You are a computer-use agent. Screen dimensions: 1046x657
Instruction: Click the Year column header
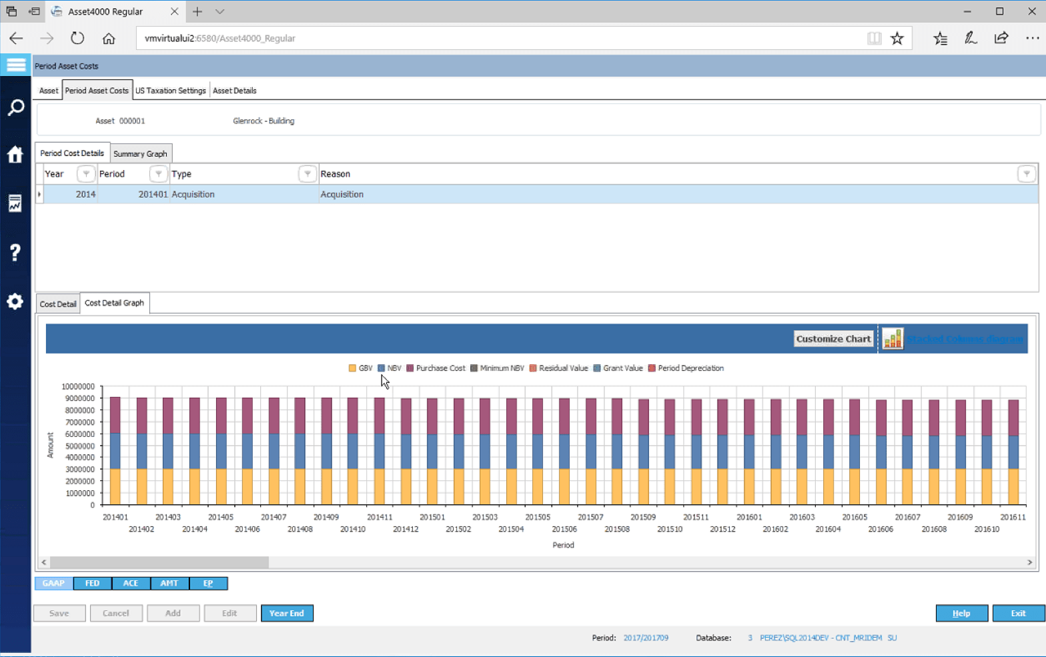coord(54,174)
